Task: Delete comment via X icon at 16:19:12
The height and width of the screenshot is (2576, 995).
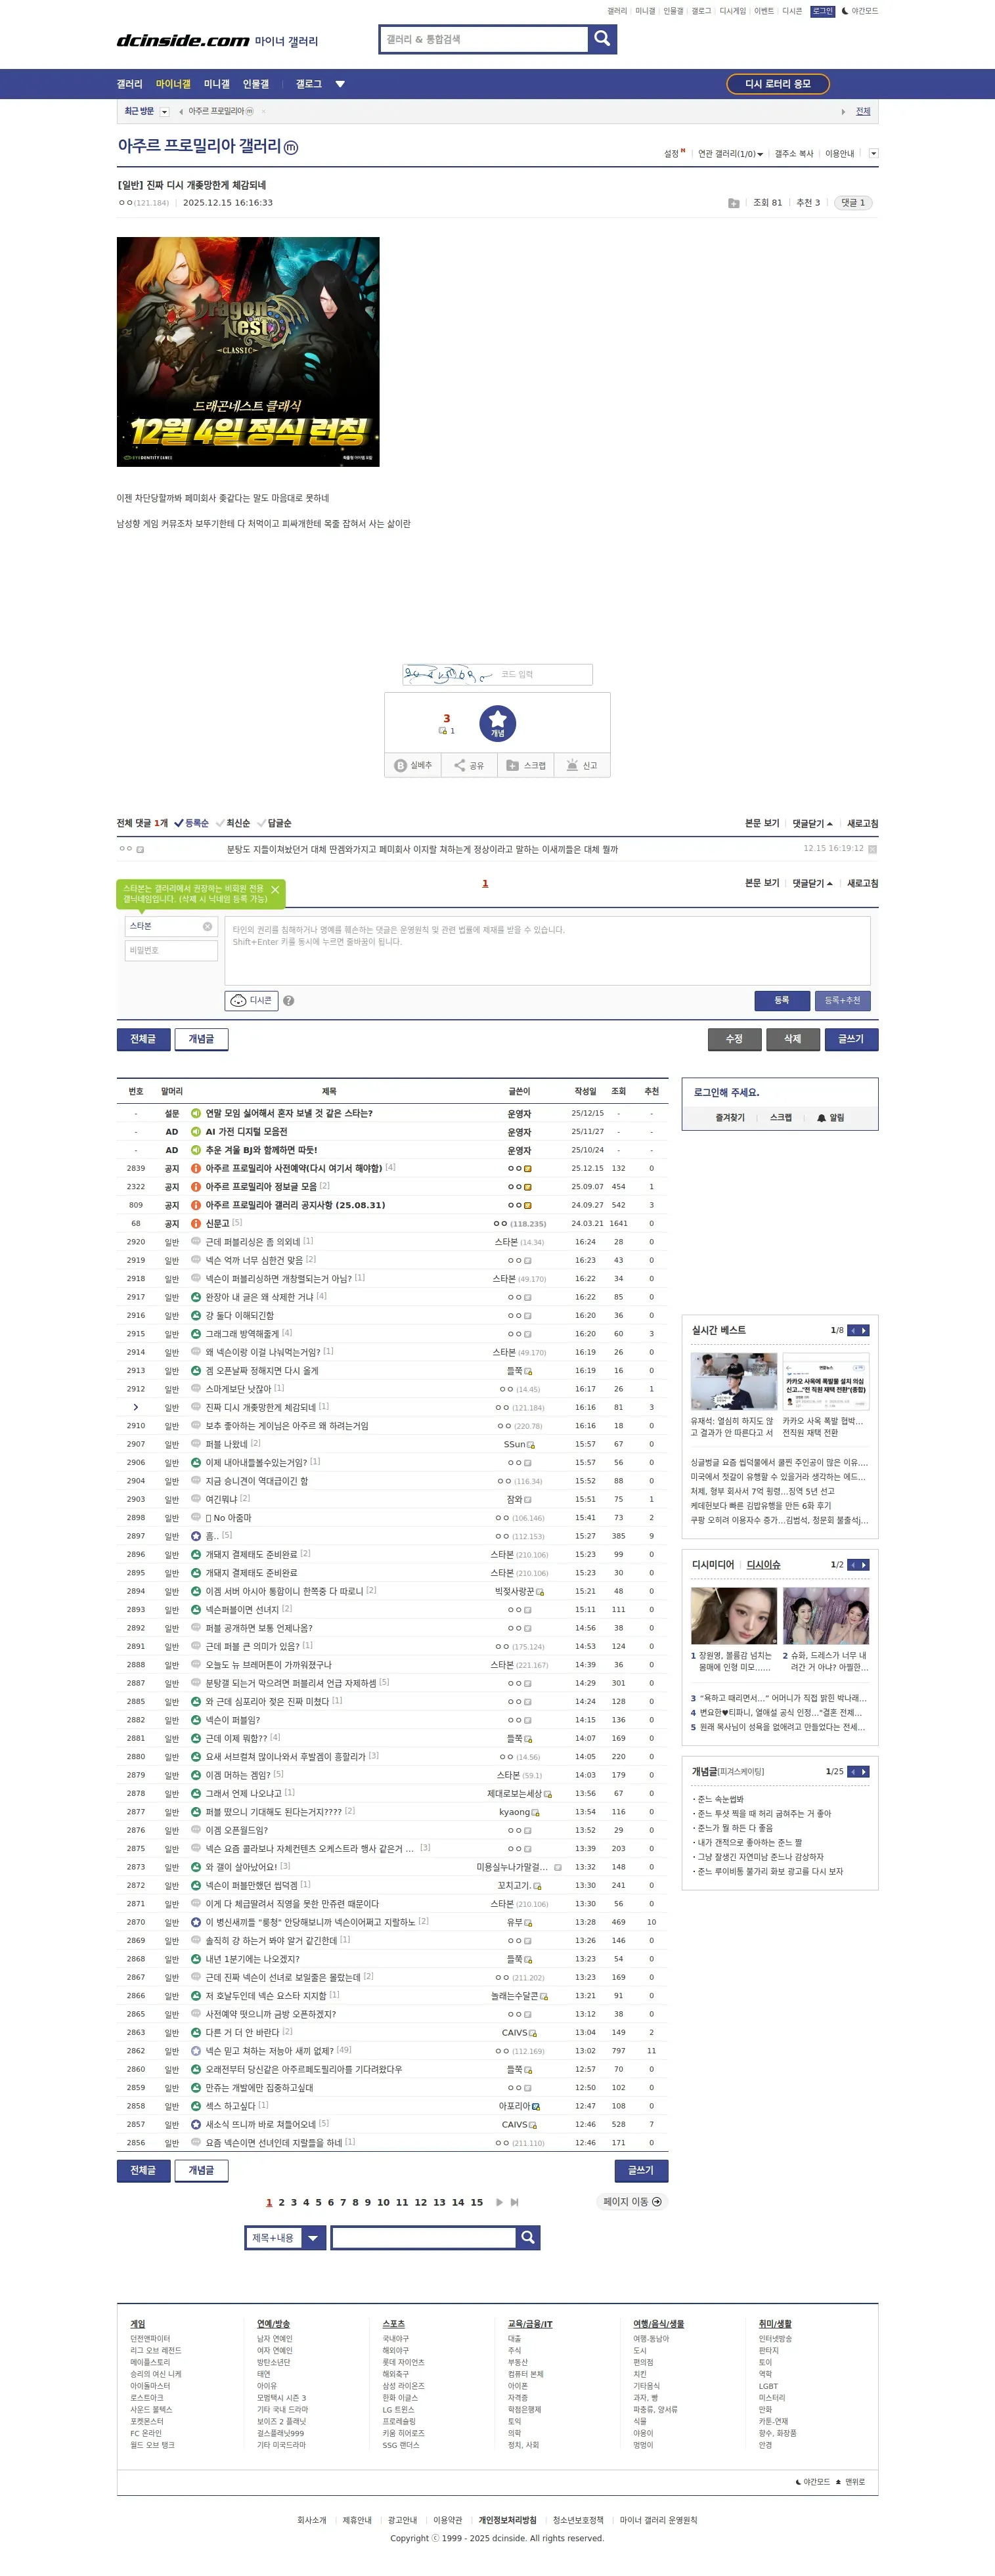Action: pyautogui.click(x=872, y=849)
